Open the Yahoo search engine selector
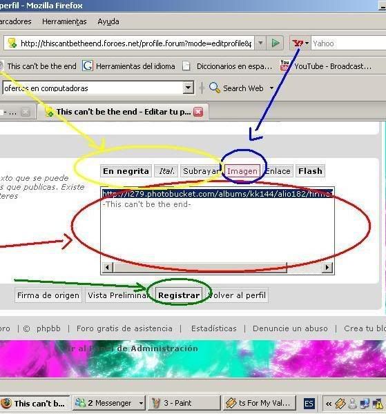 pos(300,43)
